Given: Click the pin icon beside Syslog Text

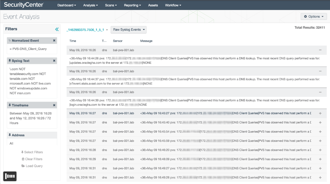Looking at the screenshot, I should (10, 61).
